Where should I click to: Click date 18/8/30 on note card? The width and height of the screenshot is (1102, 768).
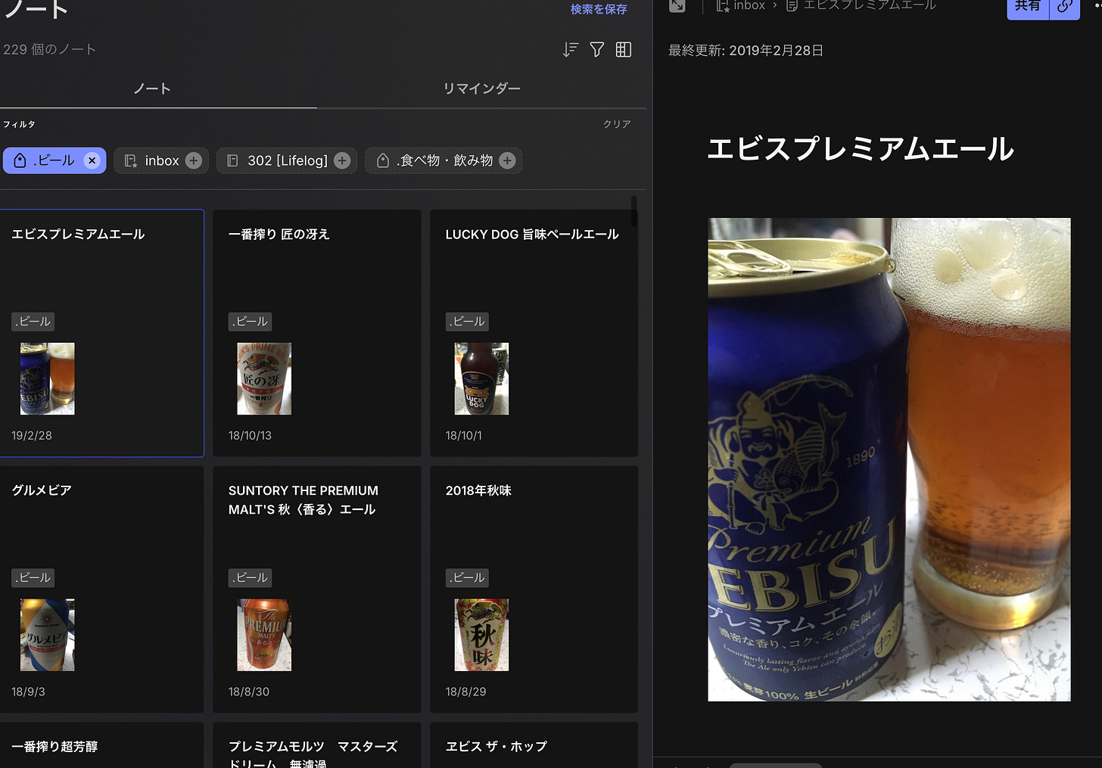click(249, 692)
